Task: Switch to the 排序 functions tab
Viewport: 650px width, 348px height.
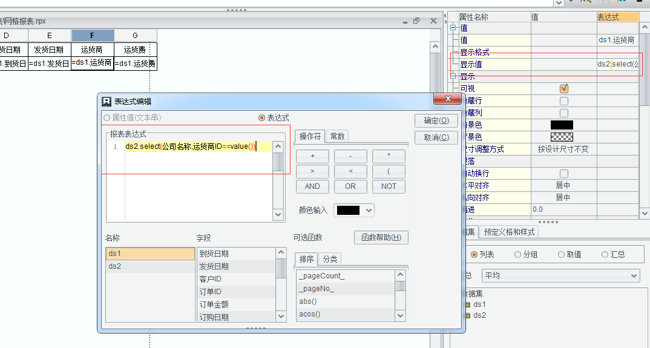Action: [306, 259]
